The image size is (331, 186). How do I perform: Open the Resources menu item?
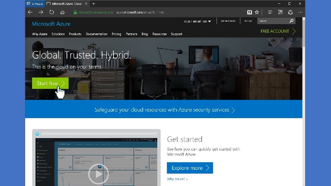pyautogui.click(x=159, y=34)
